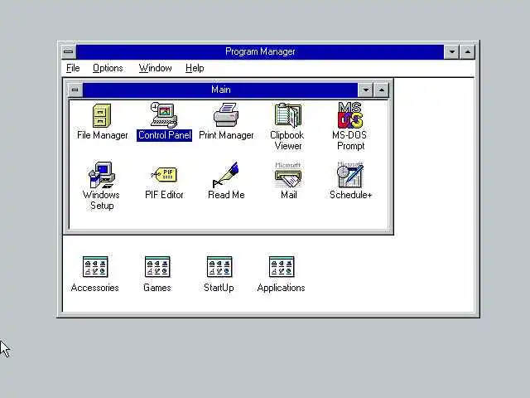Screen dimensions: 530x398
Task: Open the Window menu
Action: (x=155, y=68)
